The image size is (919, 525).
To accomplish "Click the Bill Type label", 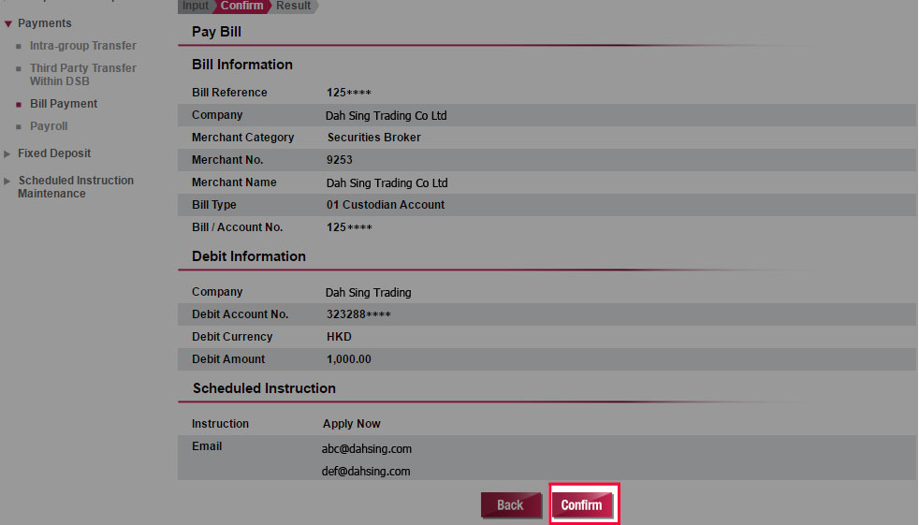I will [214, 205].
